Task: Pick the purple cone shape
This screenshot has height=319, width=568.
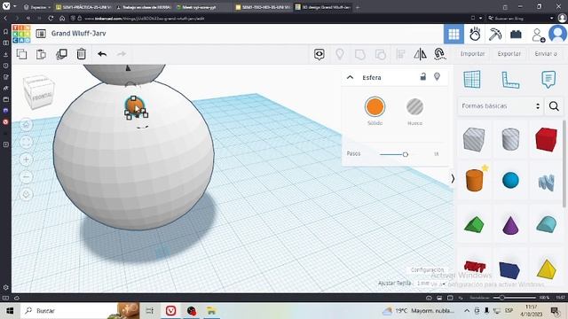Action: coord(510,224)
